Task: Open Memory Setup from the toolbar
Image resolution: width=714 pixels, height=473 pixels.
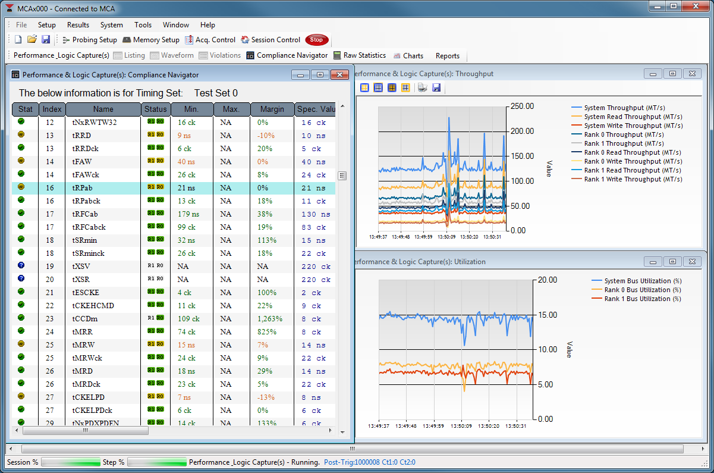Action: pyautogui.click(x=151, y=40)
